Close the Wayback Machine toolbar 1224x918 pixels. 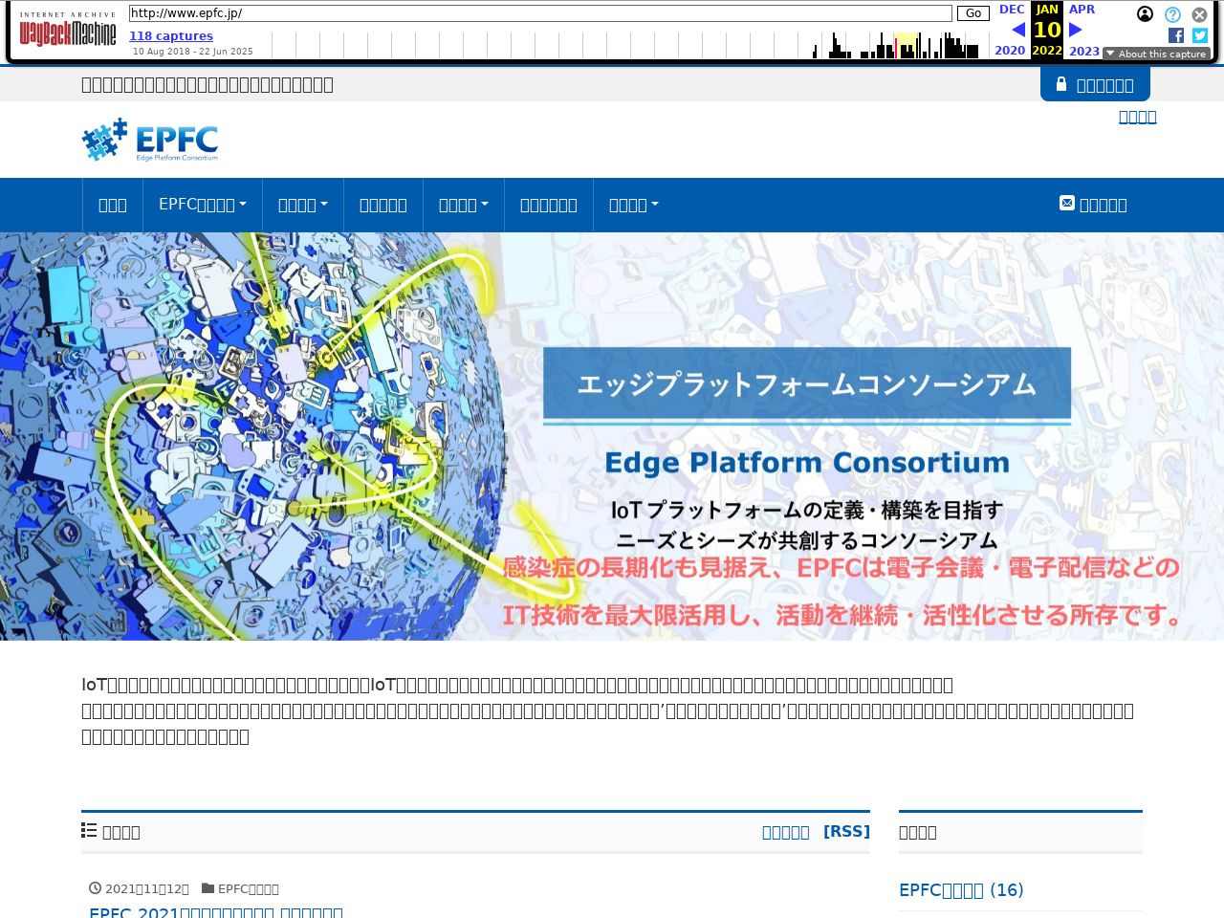pos(1199,14)
